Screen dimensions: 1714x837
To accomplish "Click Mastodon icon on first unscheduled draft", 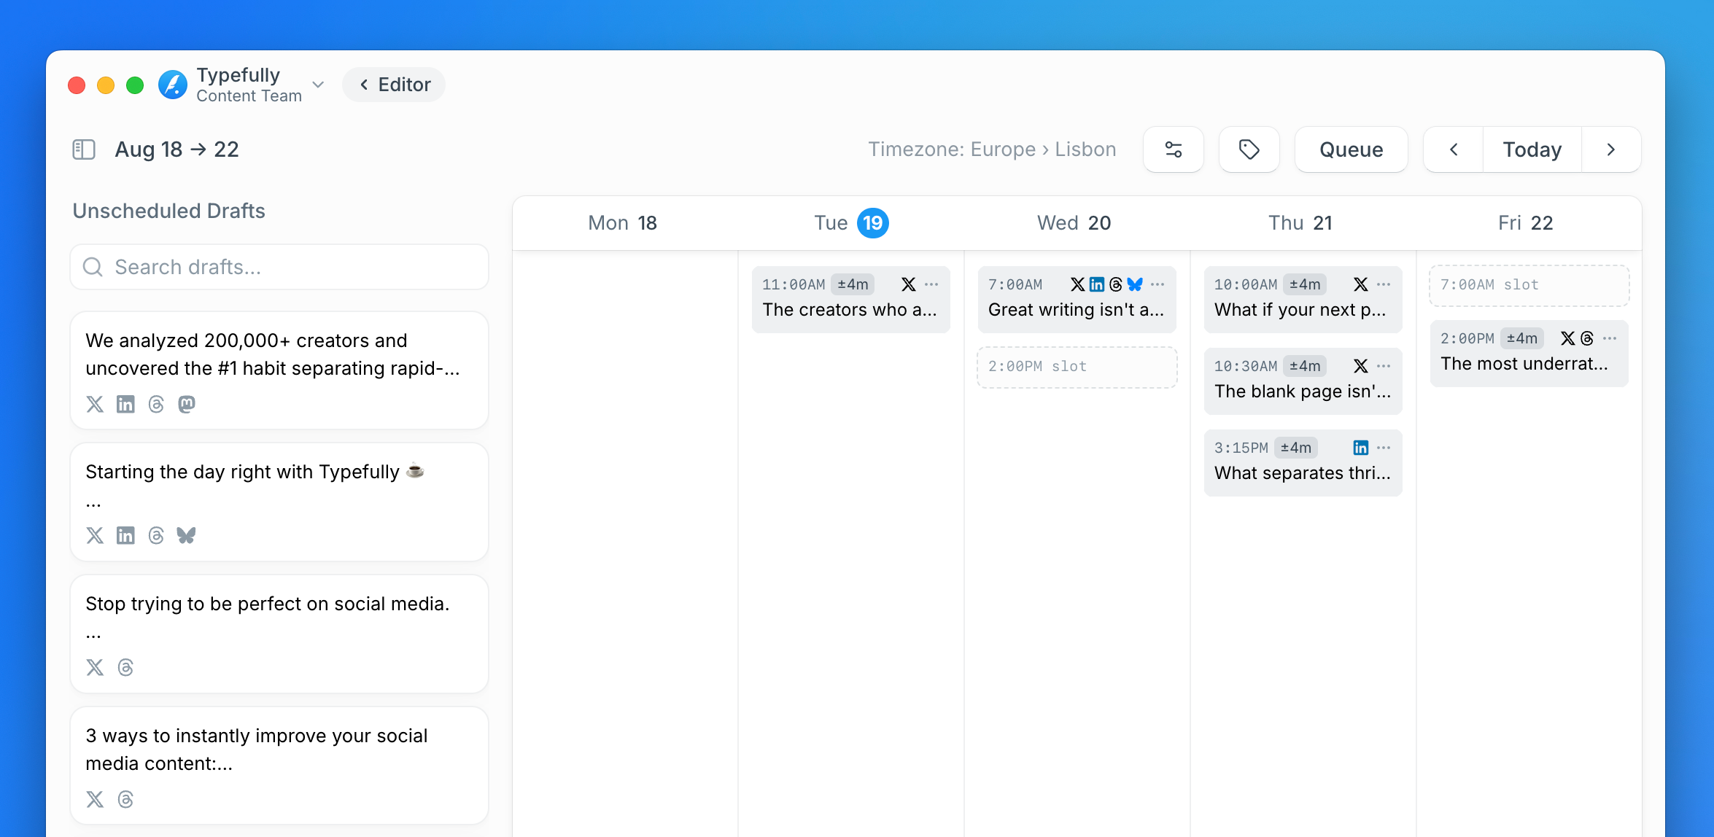I will [187, 404].
